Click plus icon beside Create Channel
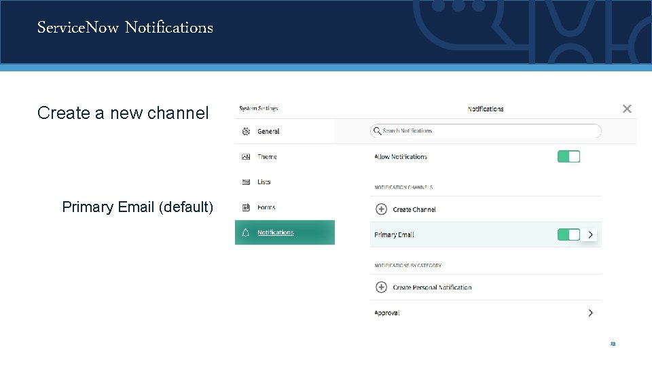Image resolution: width=652 pixels, height=367 pixels. pos(381,209)
